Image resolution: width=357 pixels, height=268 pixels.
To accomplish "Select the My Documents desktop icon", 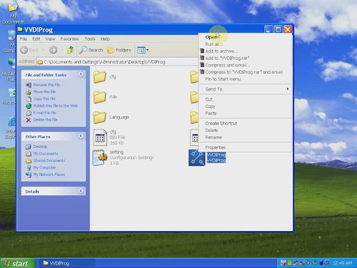I will (13, 12).
